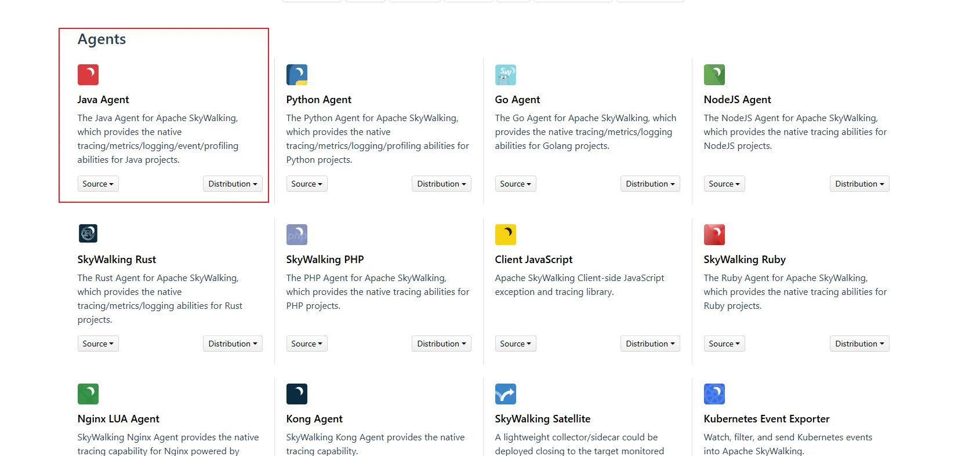This screenshot has width=958, height=456.
Task: Click the SkyWalking PHP logo icon
Action: pos(297,235)
